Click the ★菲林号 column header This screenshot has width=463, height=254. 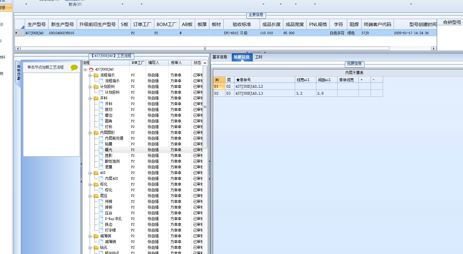click(265, 80)
